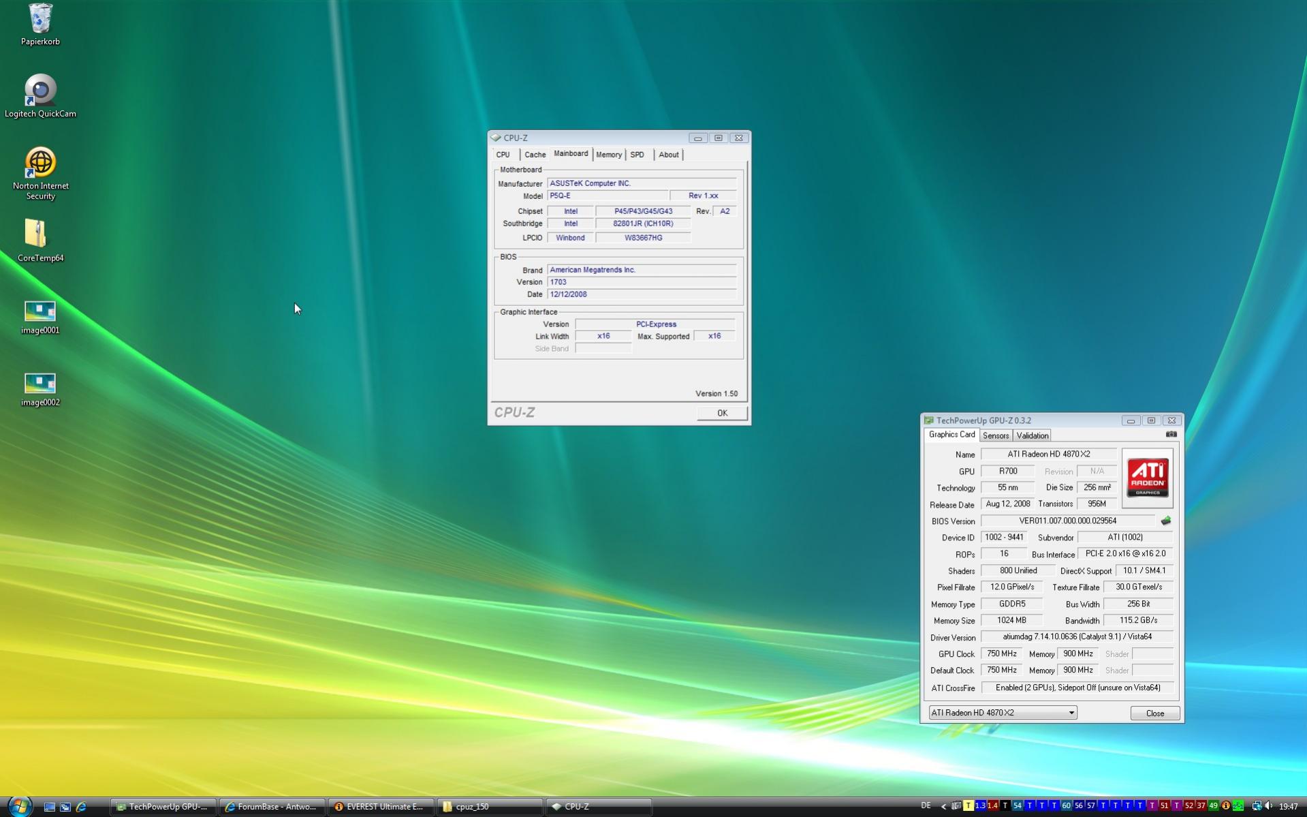Expand the ATI Radeon HD 4870 X2 dropdown
1307x817 pixels.
coord(1071,713)
